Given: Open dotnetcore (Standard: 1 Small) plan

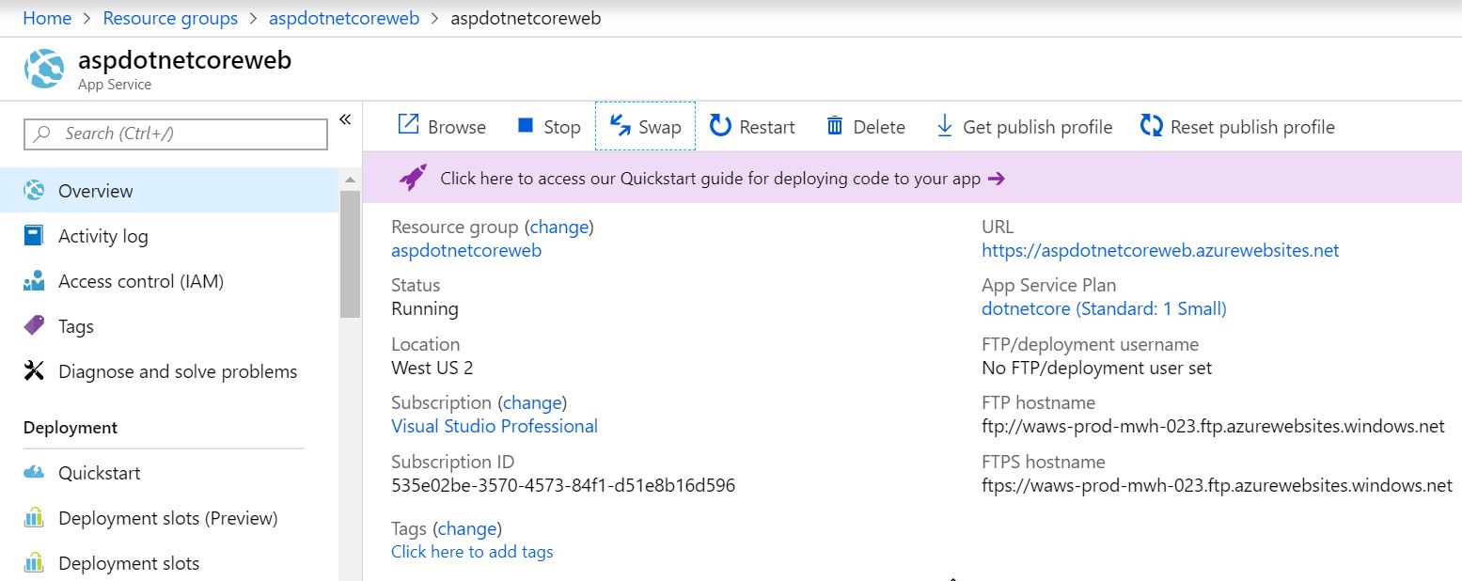Looking at the screenshot, I should (x=1104, y=308).
